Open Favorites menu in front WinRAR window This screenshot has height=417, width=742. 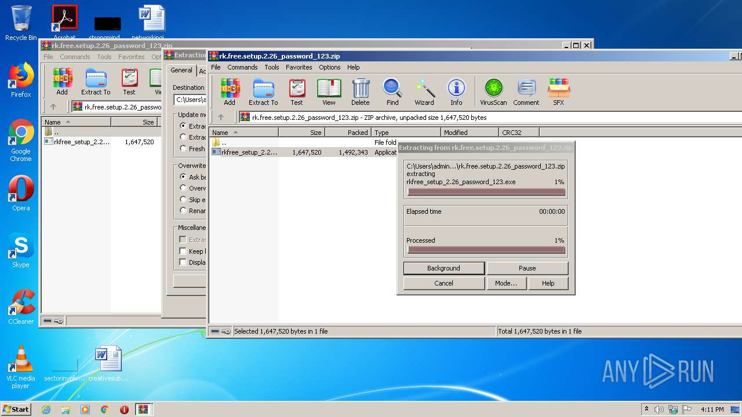click(x=299, y=67)
